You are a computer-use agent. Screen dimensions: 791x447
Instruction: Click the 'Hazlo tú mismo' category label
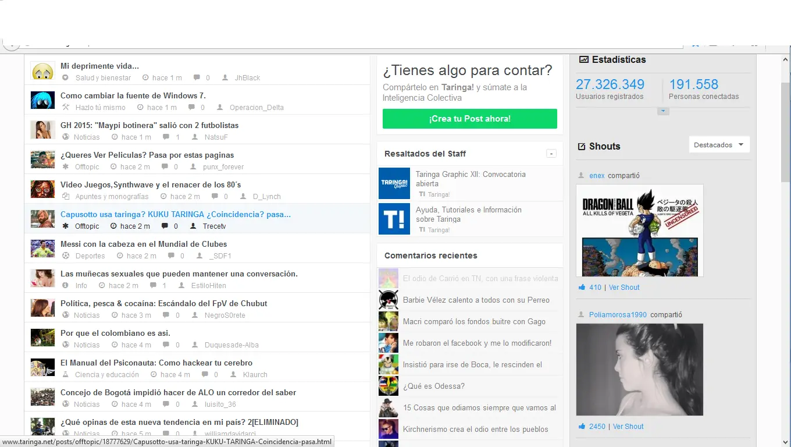coord(100,108)
